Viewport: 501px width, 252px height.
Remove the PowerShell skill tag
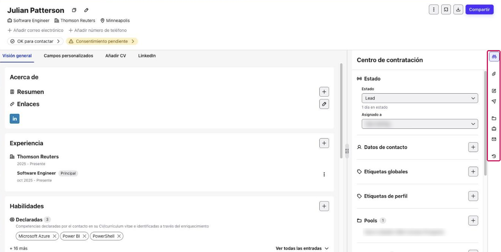119,236
